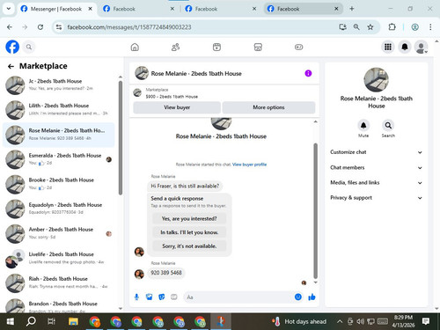The width and height of the screenshot is (440, 330).
Task: Open the View buyer profile link
Action: [249, 165]
